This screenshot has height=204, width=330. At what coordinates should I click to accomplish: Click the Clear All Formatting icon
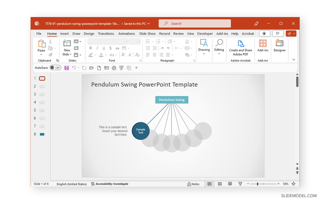coord(137,55)
